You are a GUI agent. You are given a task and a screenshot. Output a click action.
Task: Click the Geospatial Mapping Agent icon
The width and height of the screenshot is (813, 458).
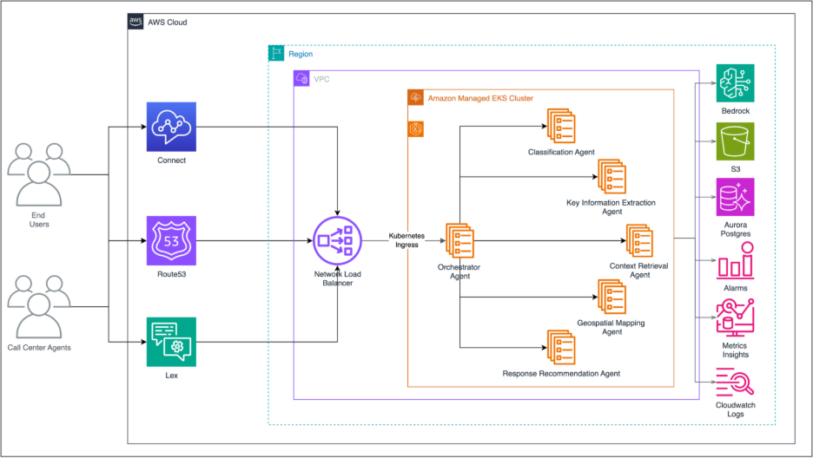(611, 297)
